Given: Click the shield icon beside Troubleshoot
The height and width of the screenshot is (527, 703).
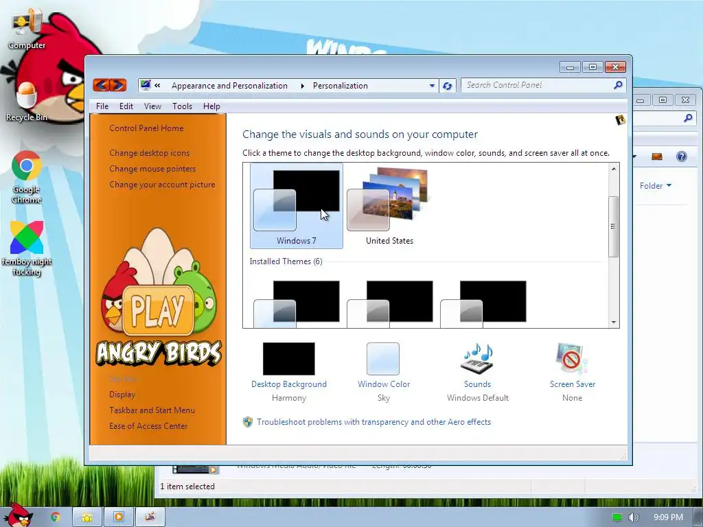Looking at the screenshot, I should pyautogui.click(x=247, y=422).
